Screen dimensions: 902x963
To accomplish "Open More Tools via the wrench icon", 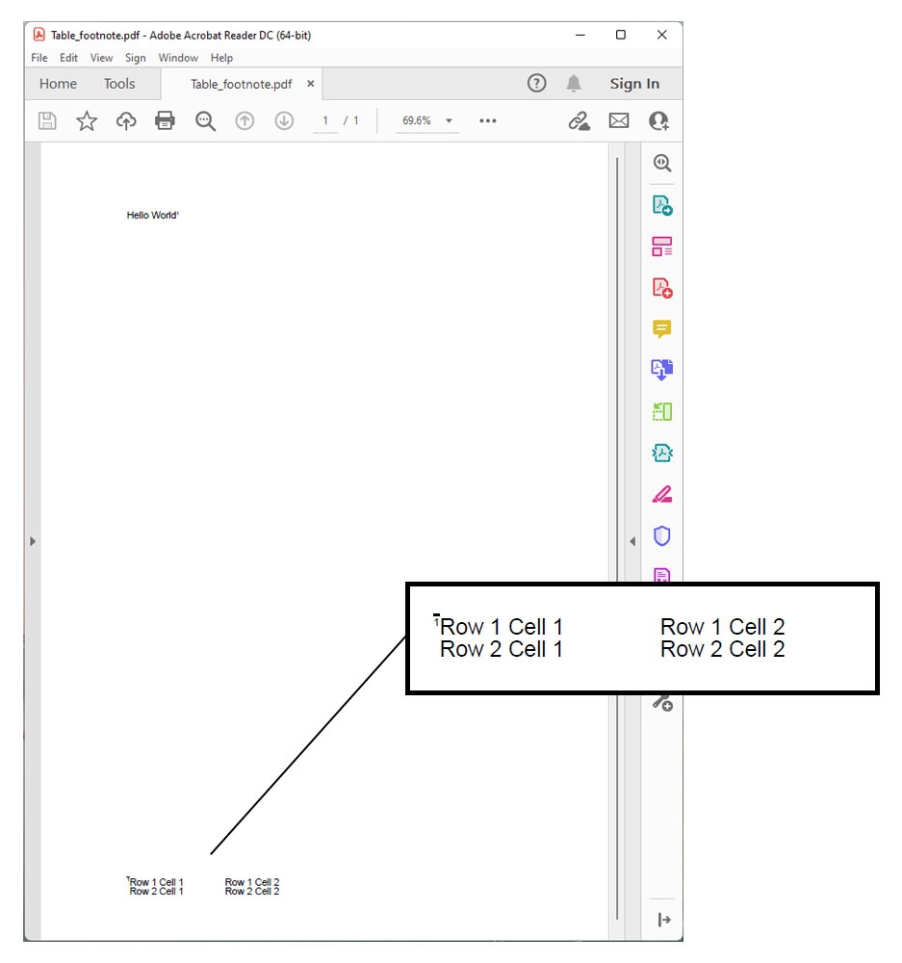I will click(661, 703).
